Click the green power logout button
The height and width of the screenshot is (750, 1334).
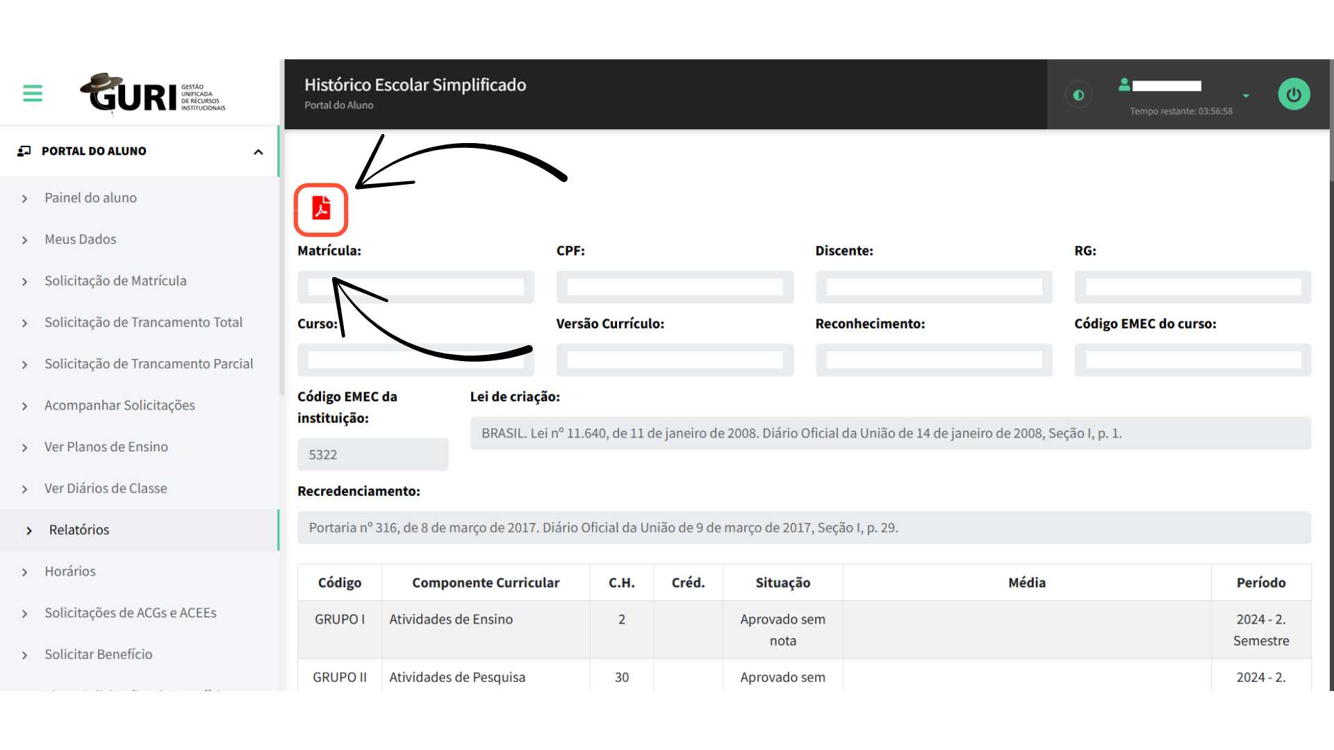pos(1294,94)
